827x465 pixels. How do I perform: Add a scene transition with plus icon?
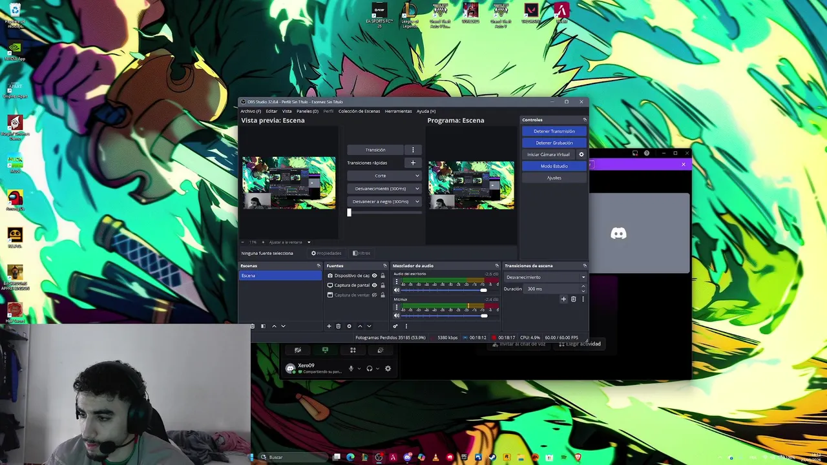click(563, 299)
